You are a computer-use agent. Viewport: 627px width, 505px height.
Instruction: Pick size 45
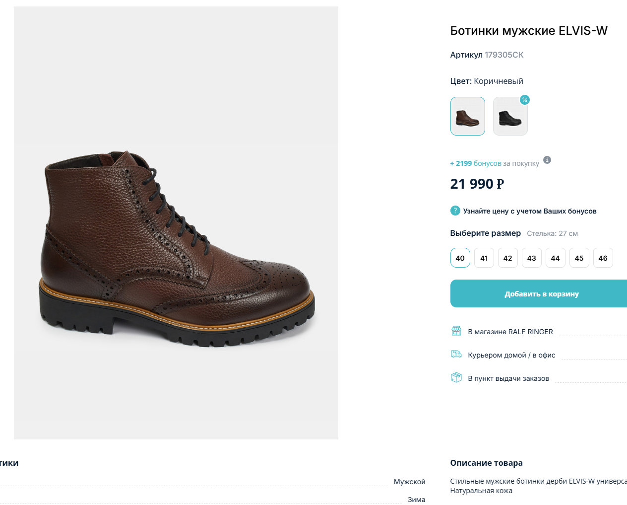pyautogui.click(x=579, y=258)
